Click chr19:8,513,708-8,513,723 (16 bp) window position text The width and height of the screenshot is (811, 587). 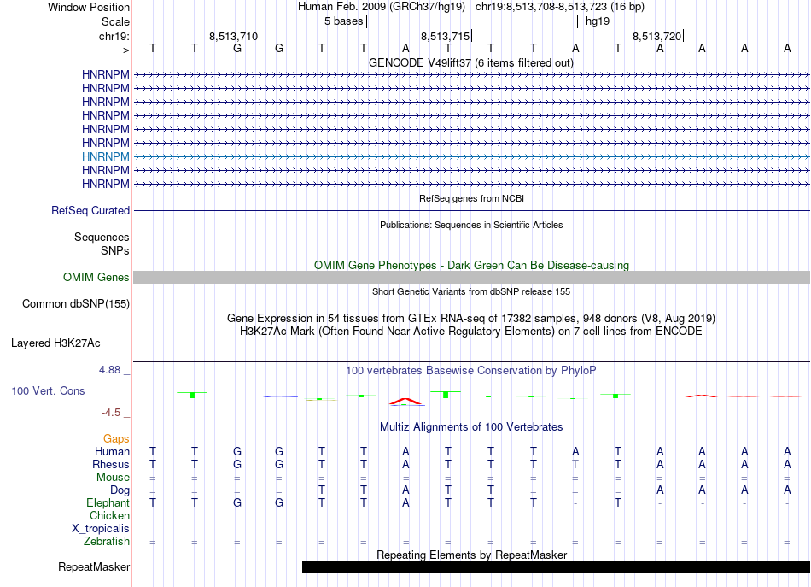pos(560,7)
